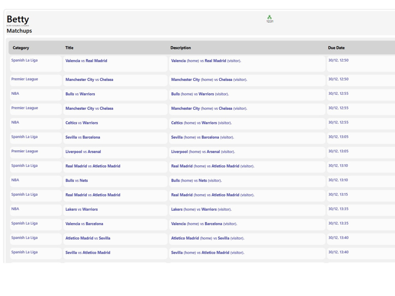The height and width of the screenshot is (296, 395).
Task: Open the Bulls vs Nets title
Action: [77, 180]
